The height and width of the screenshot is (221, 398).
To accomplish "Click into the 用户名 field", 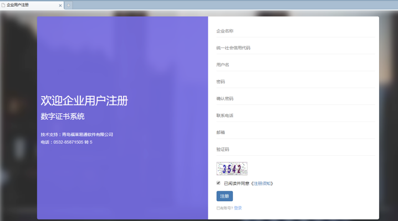I will 295,65.
